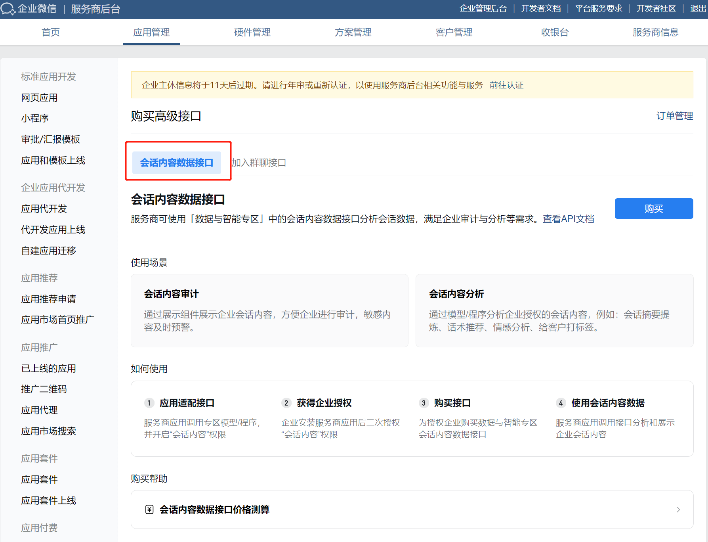The height and width of the screenshot is (542, 708).
Task: Click the 前往认证 link in banner
Action: pyautogui.click(x=506, y=85)
